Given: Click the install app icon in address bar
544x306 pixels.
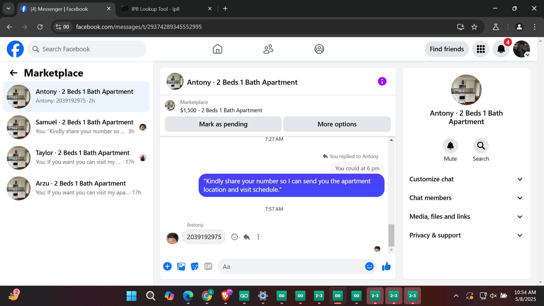Looking at the screenshot, I should point(461,27).
